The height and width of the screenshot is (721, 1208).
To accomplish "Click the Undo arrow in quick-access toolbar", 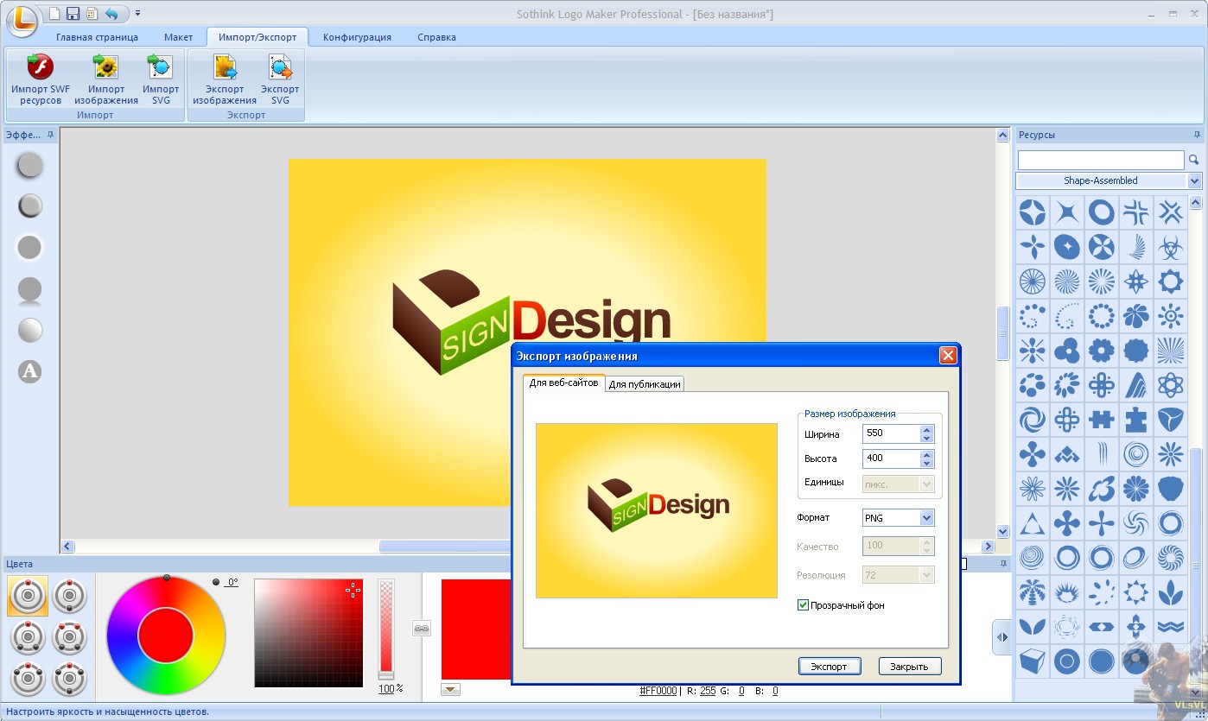I will (111, 13).
